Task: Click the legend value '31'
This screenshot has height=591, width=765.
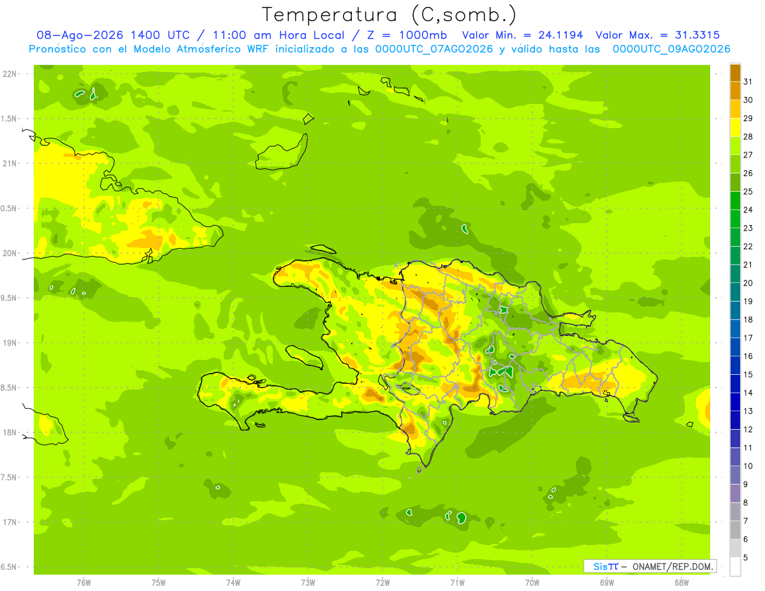Action: (748, 82)
